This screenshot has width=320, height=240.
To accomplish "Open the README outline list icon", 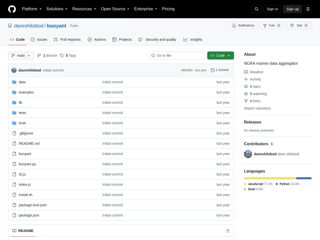I will [x=227, y=231].
